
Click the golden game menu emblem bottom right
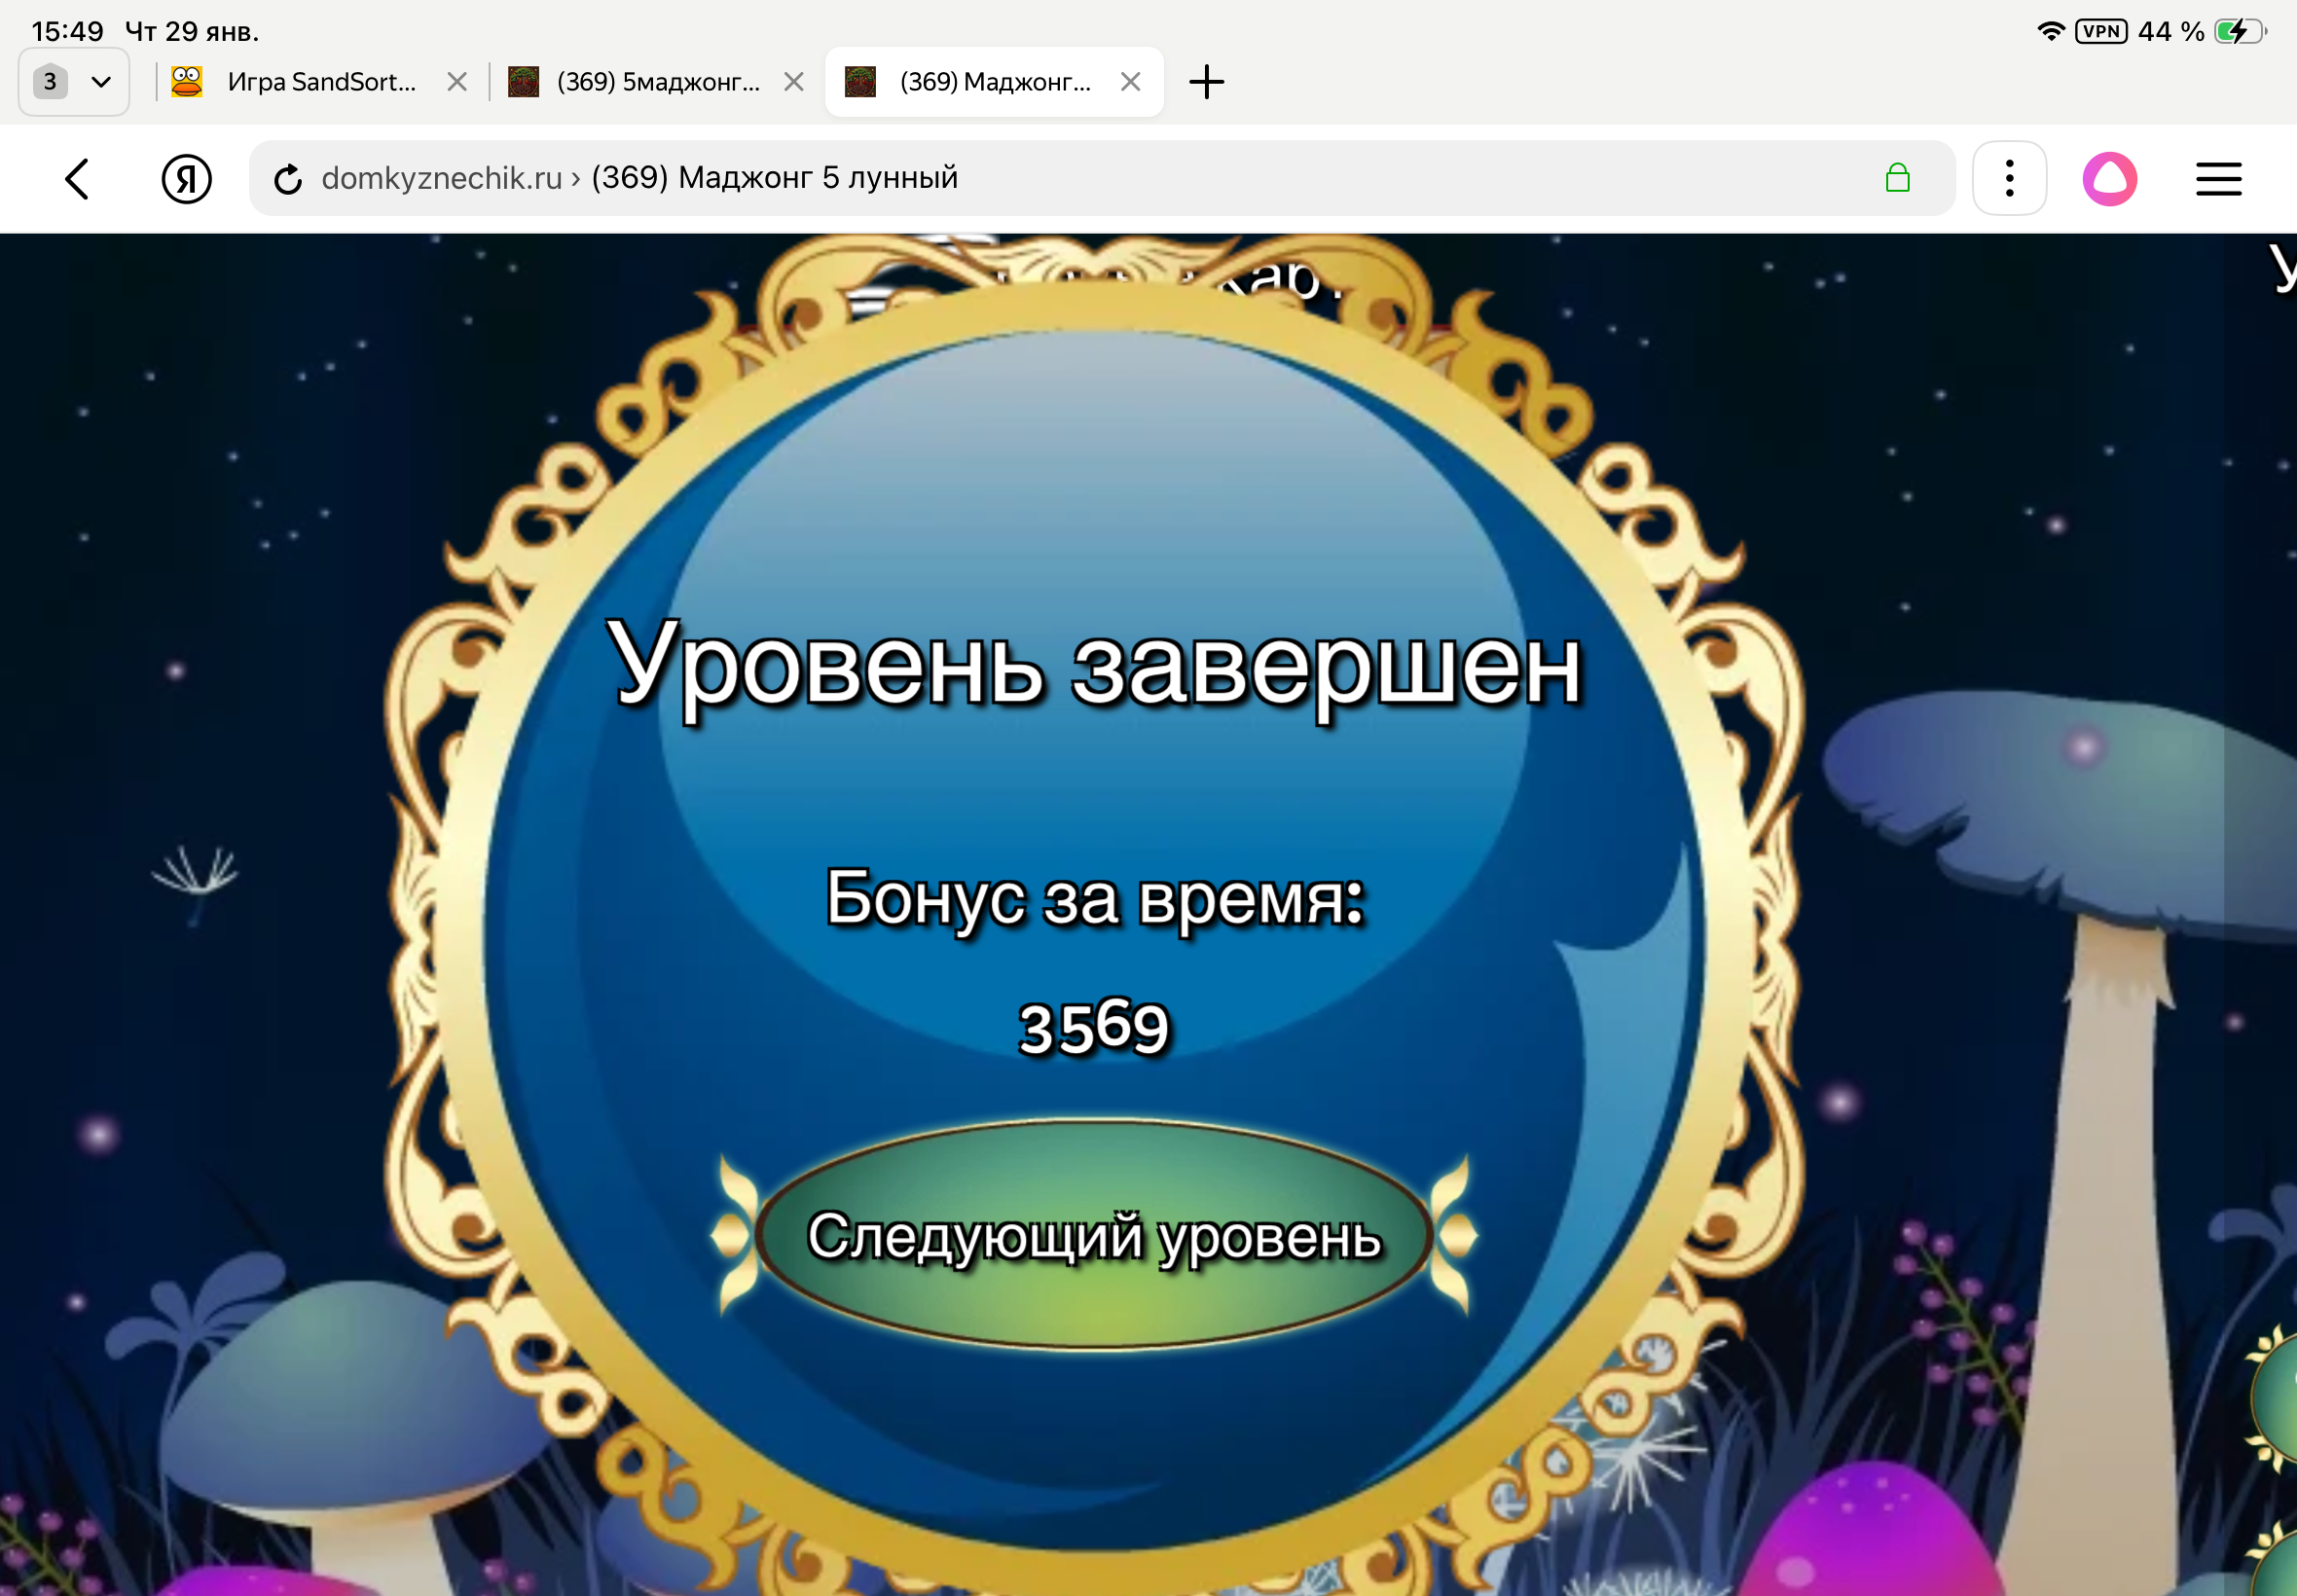tap(2283, 1400)
